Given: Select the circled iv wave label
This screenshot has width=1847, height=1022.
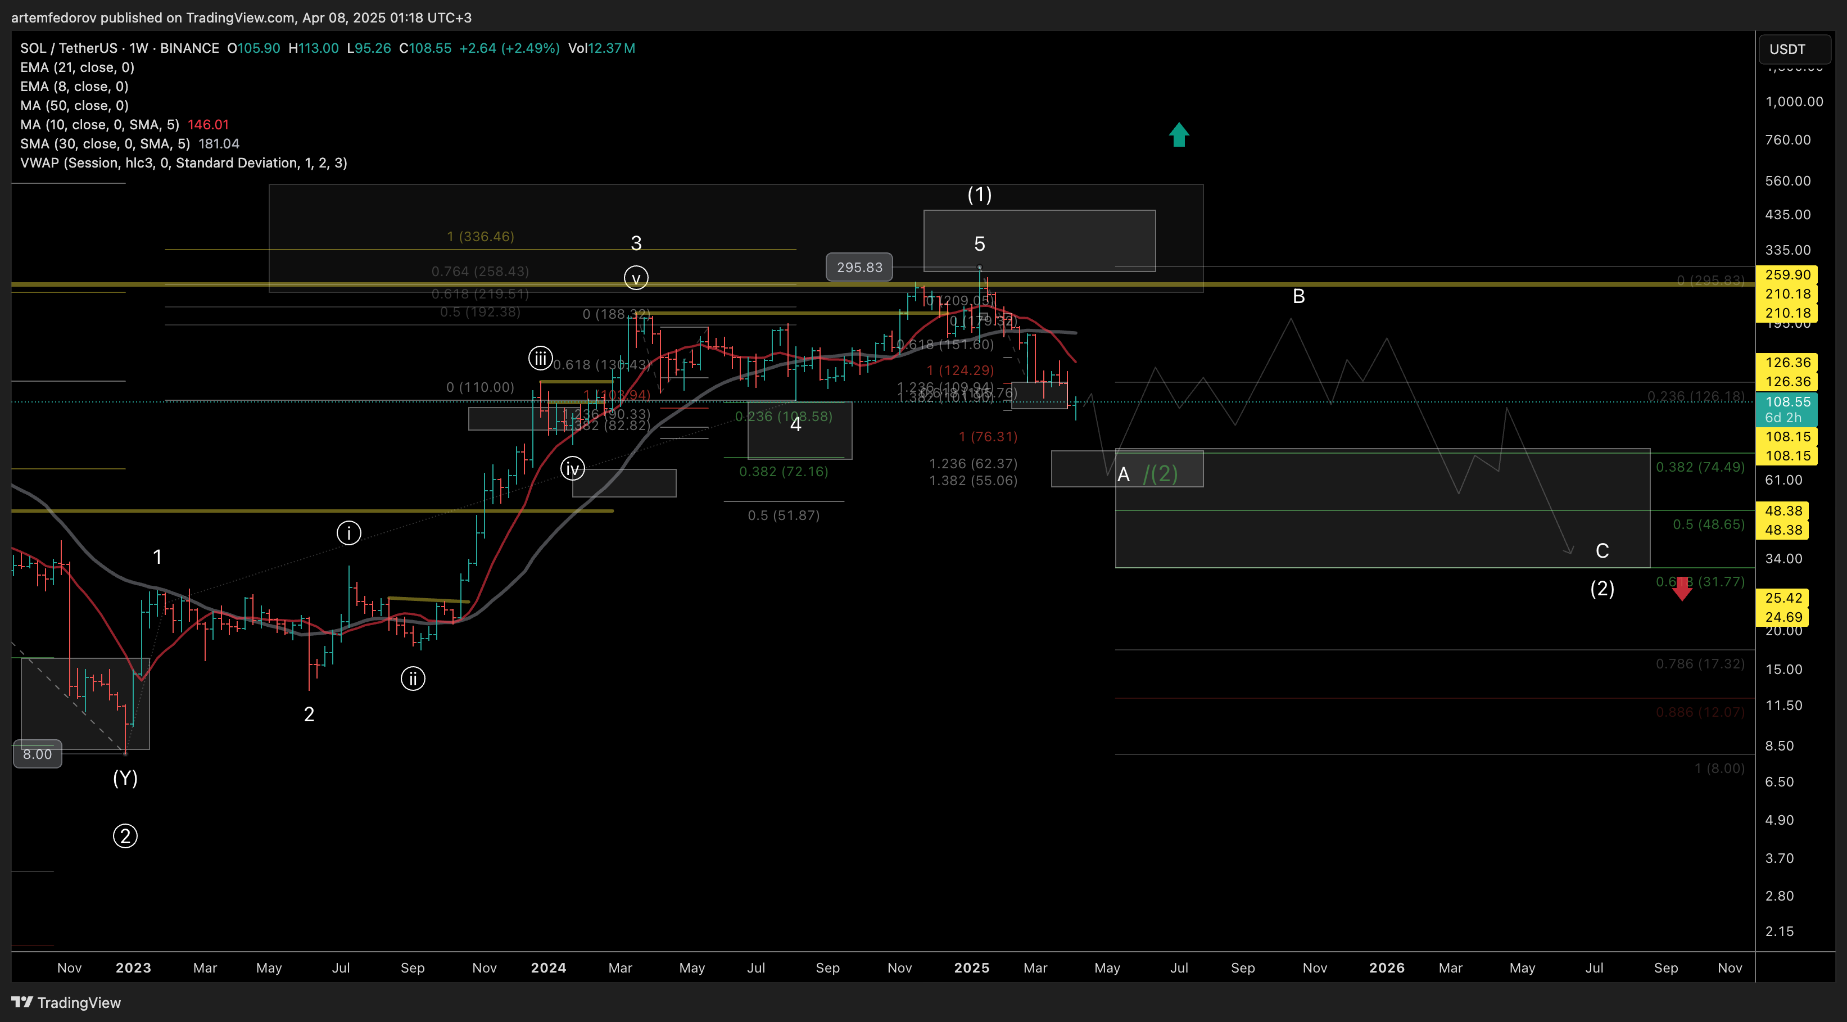Looking at the screenshot, I should pyautogui.click(x=572, y=469).
